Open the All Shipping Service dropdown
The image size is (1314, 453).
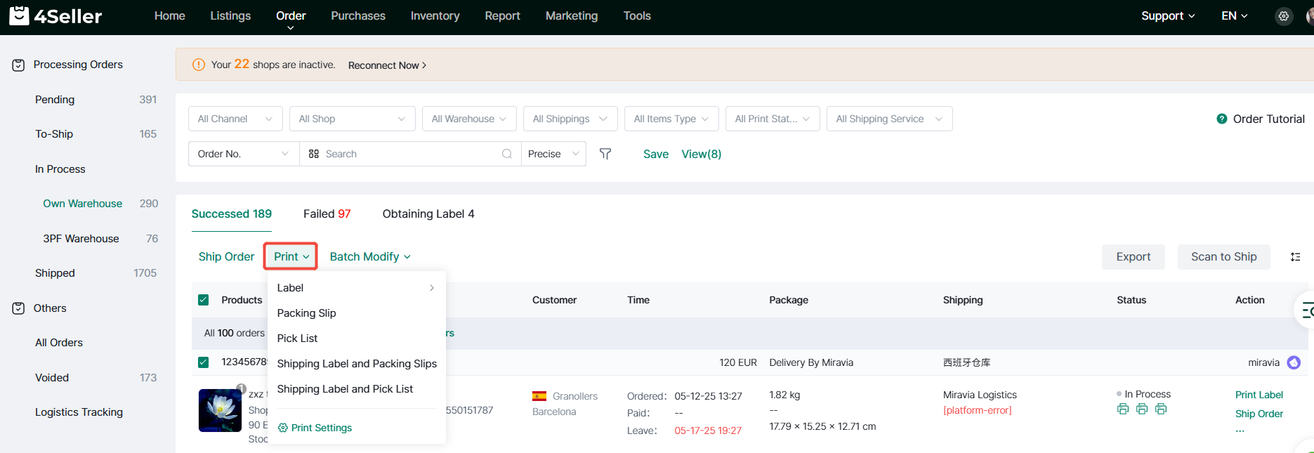(x=889, y=119)
